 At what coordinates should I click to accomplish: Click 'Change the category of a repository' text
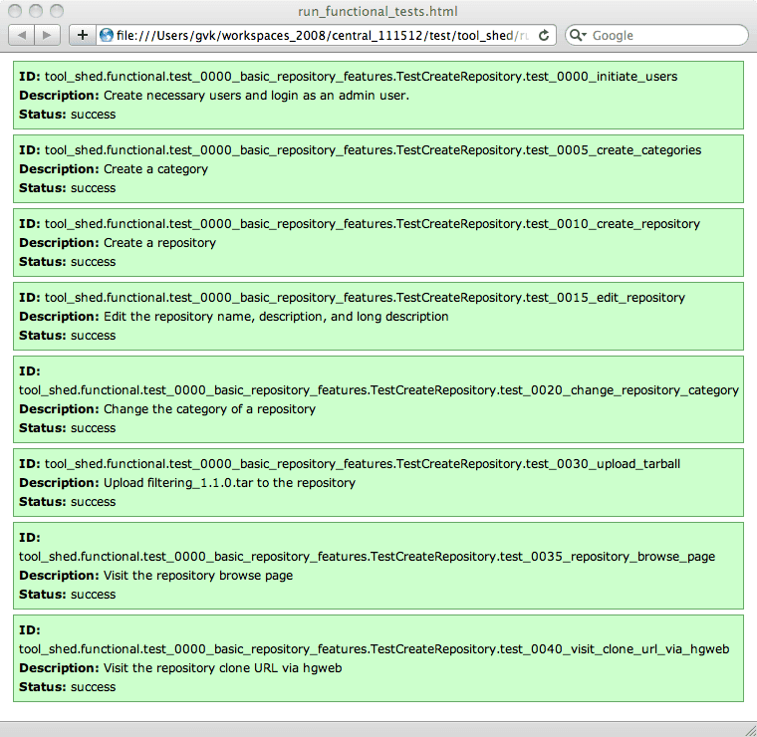pos(209,409)
